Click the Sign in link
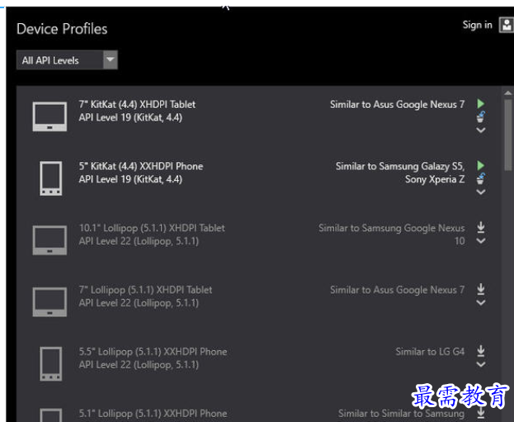The width and height of the screenshot is (514, 422). point(477,25)
